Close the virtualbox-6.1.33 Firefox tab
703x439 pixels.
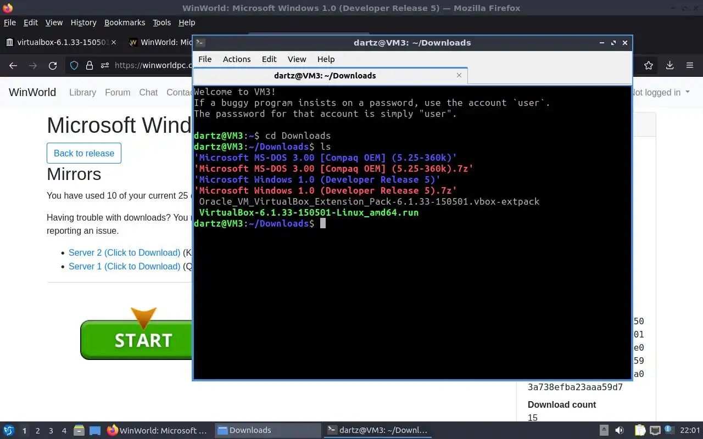114,42
